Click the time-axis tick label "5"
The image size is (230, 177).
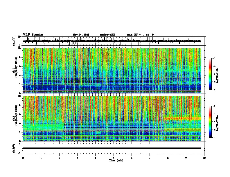(114, 158)
